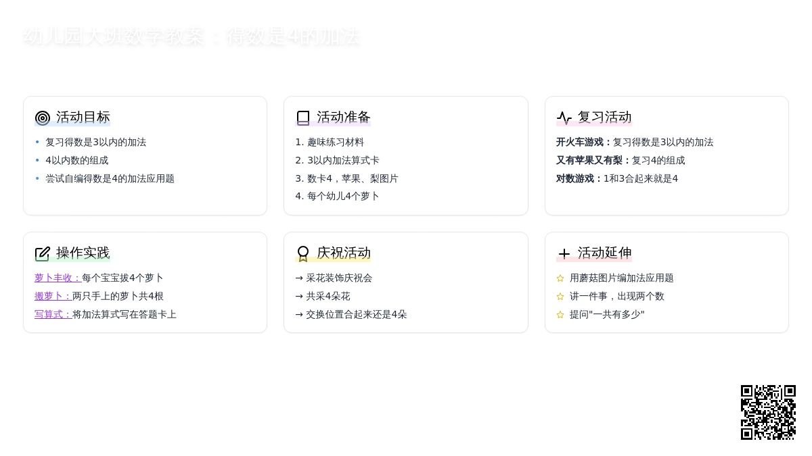Click the arrow before 采花装饰庆祝会
Image resolution: width=812 pixels, height=456 pixels.
298,278
